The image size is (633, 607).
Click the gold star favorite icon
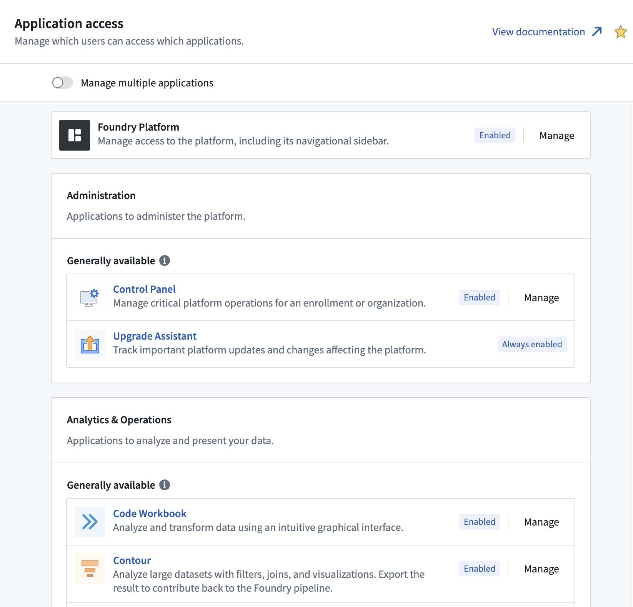(621, 32)
